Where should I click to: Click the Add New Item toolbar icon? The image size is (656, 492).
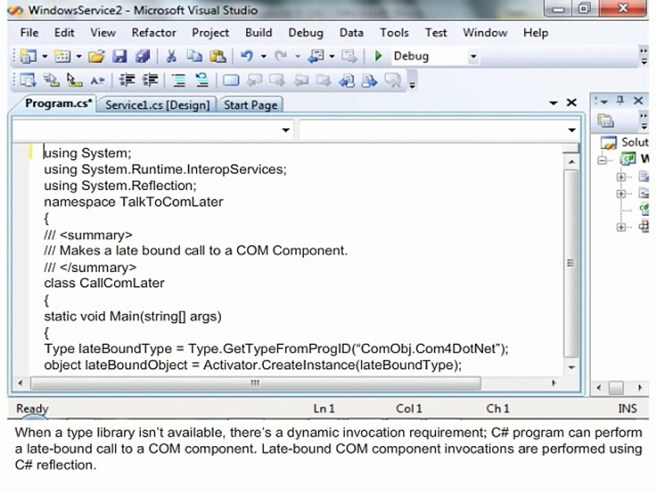(63, 56)
